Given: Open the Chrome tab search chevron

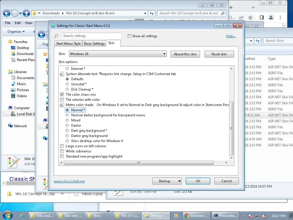Looking at the screenshot, I should (x=253, y=7).
